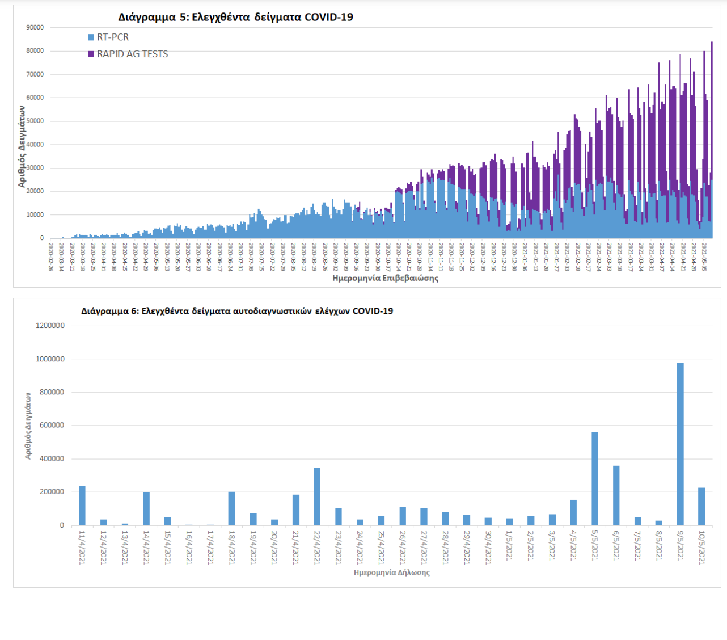Click the Ημερομηνία Επιβεβαίωσης axis title
727x640 pixels.
pyautogui.click(x=385, y=279)
